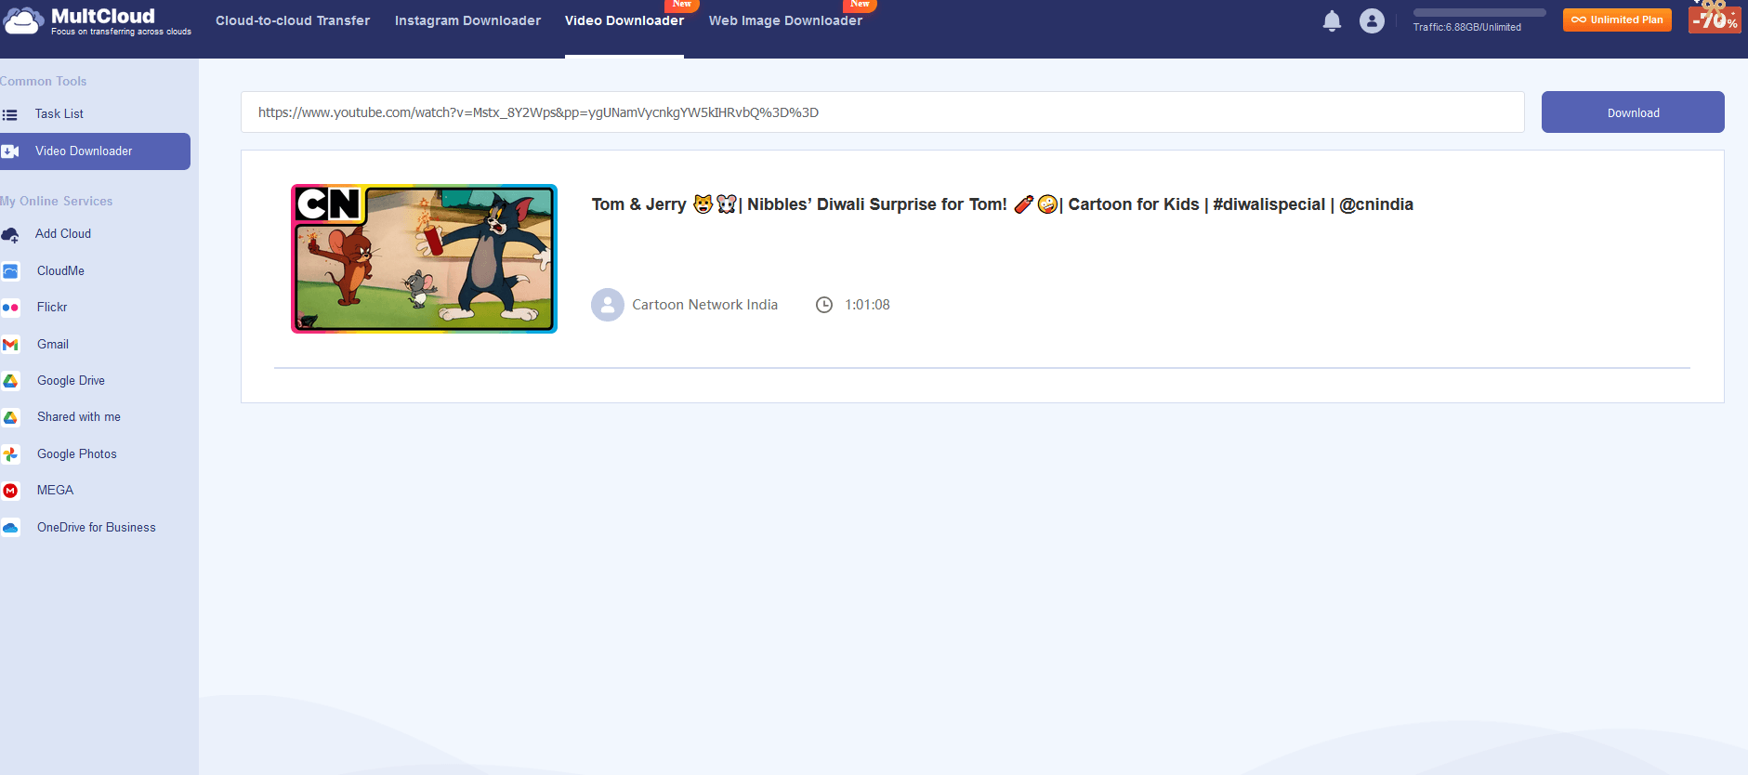This screenshot has width=1748, height=775.
Task: Open the Cloud-to-cloud Transfer tab
Action: (293, 20)
